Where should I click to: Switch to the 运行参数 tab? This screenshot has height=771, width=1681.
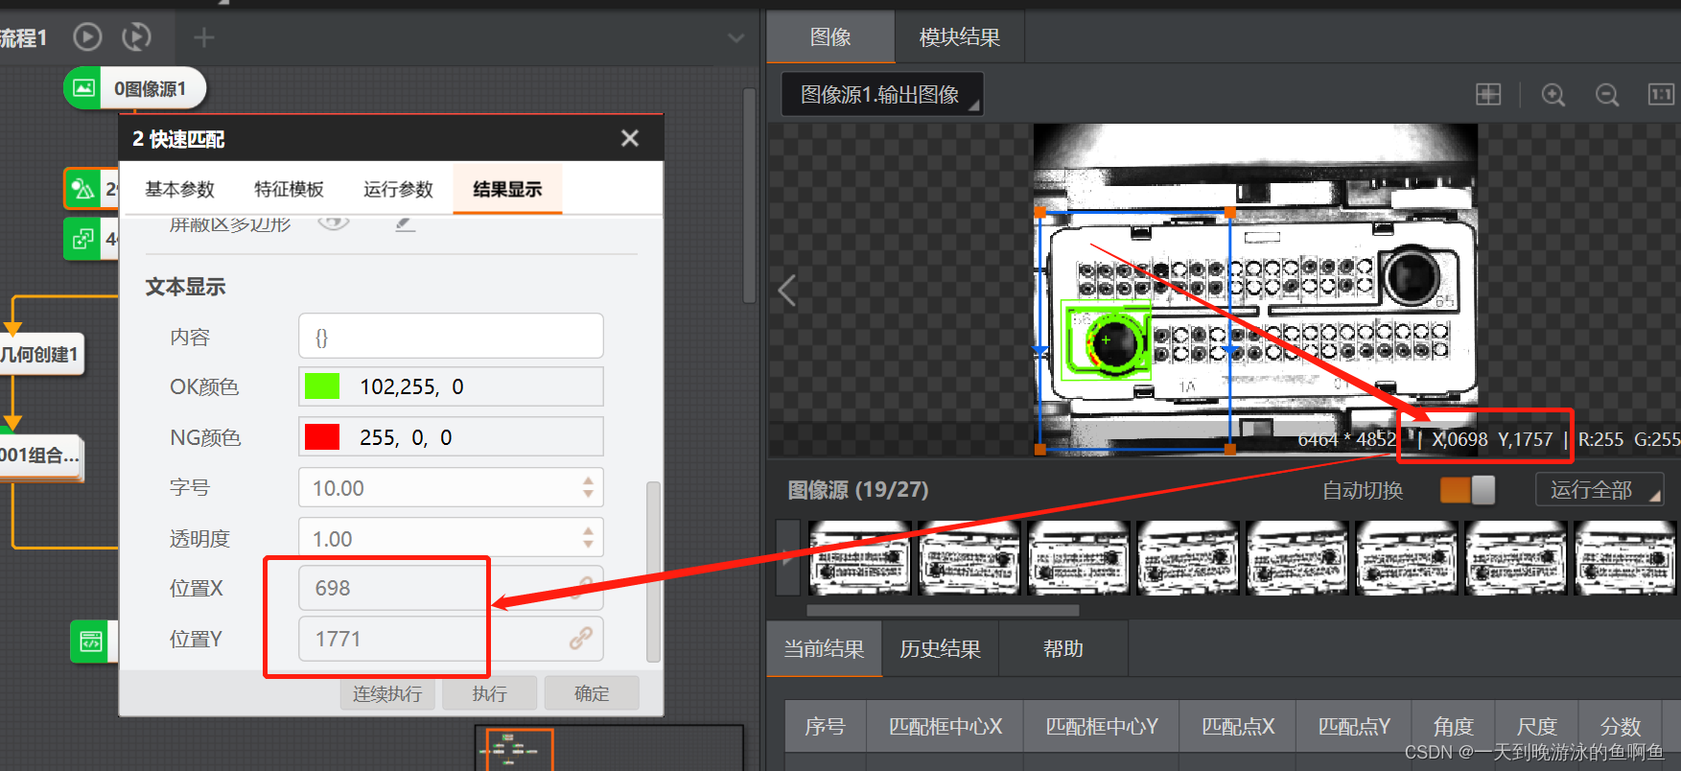[x=398, y=189]
